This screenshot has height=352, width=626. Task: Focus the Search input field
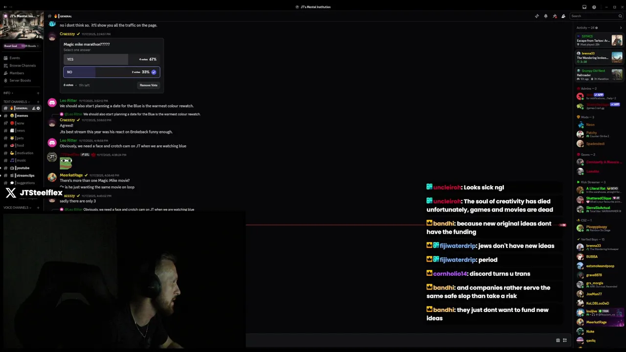click(x=597, y=16)
